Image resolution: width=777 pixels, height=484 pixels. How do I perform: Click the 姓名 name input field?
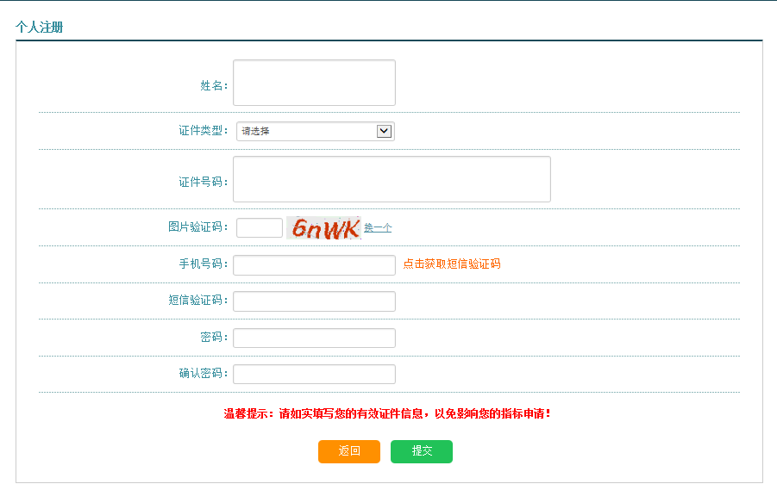click(x=314, y=83)
